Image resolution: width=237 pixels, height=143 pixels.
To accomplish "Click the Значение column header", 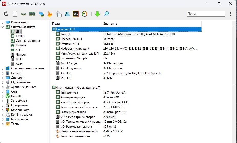I will coord(152,24).
